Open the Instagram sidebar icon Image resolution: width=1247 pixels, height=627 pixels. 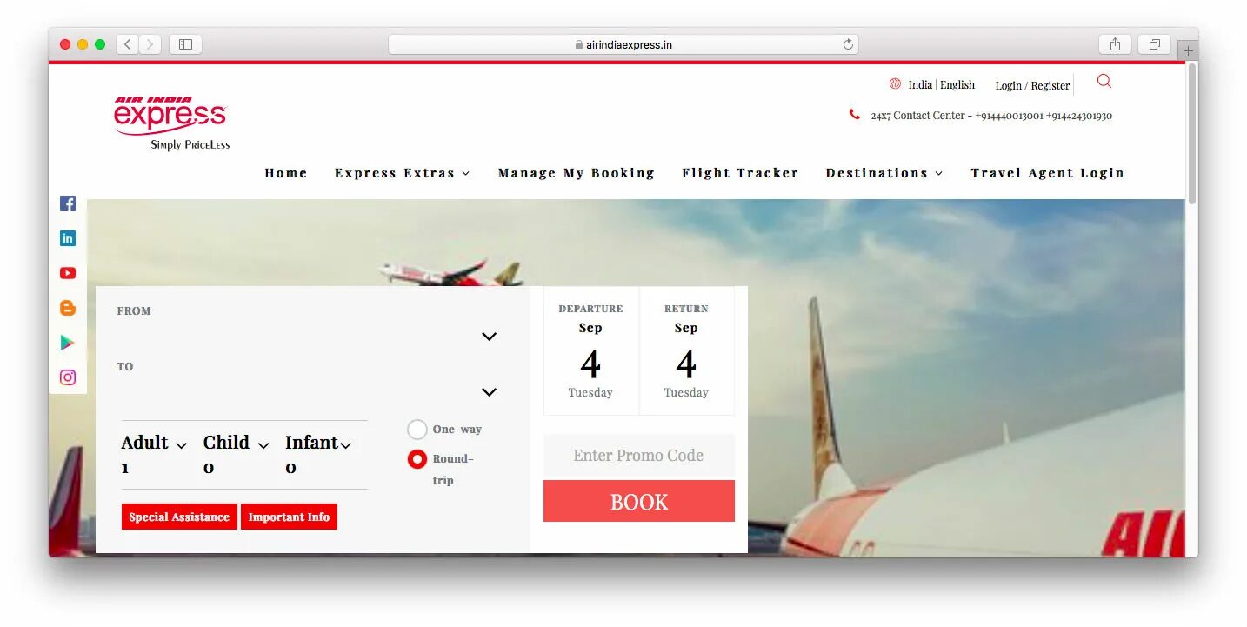(x=68, y=377)
